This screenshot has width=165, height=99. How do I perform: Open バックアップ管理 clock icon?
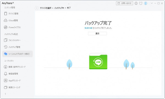(x=5, y=47)
